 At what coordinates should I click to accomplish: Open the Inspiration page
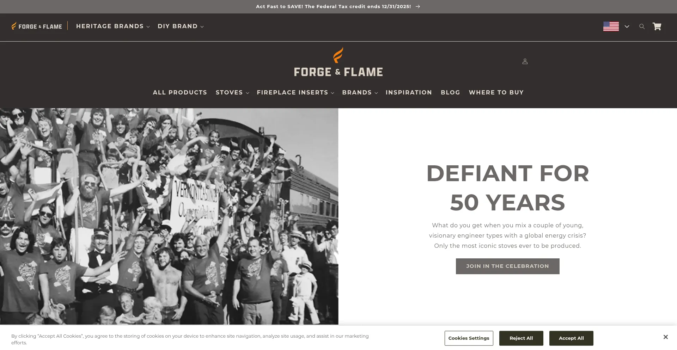pyautogui.click(x=409, y=92)
